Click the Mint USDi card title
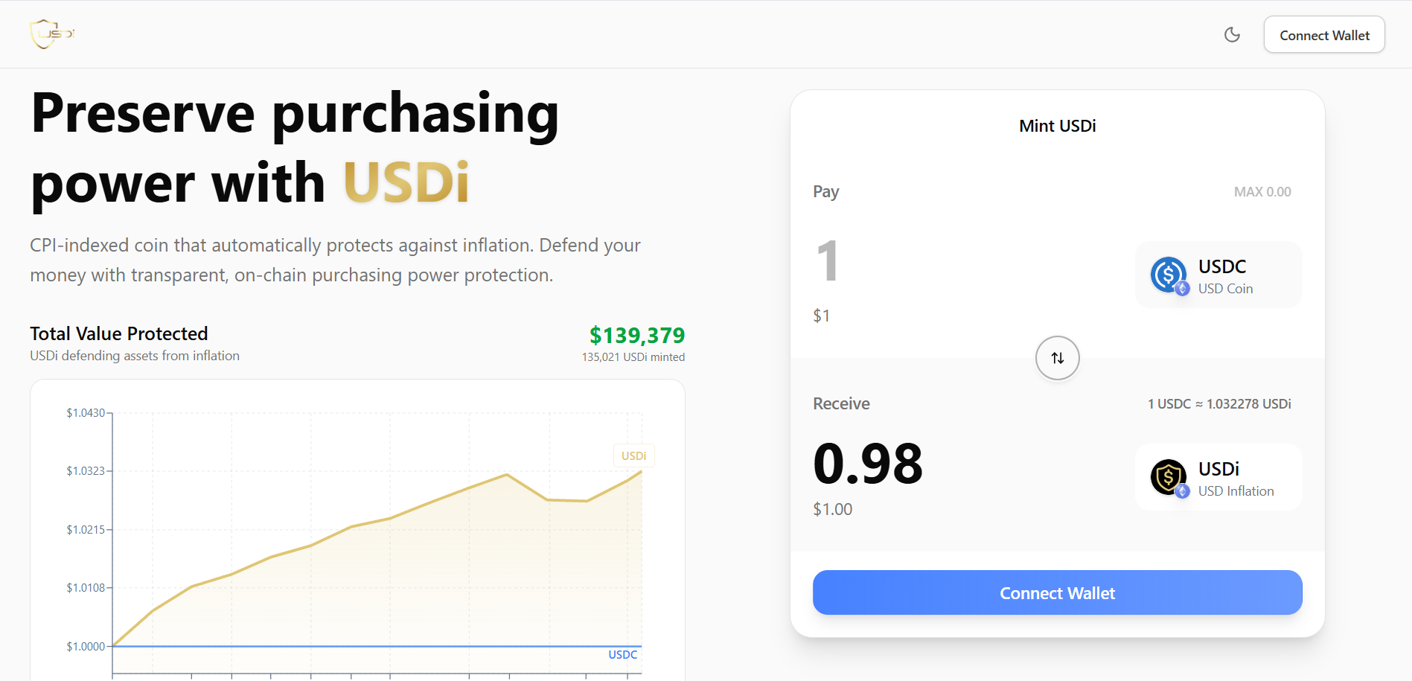 1057,125
